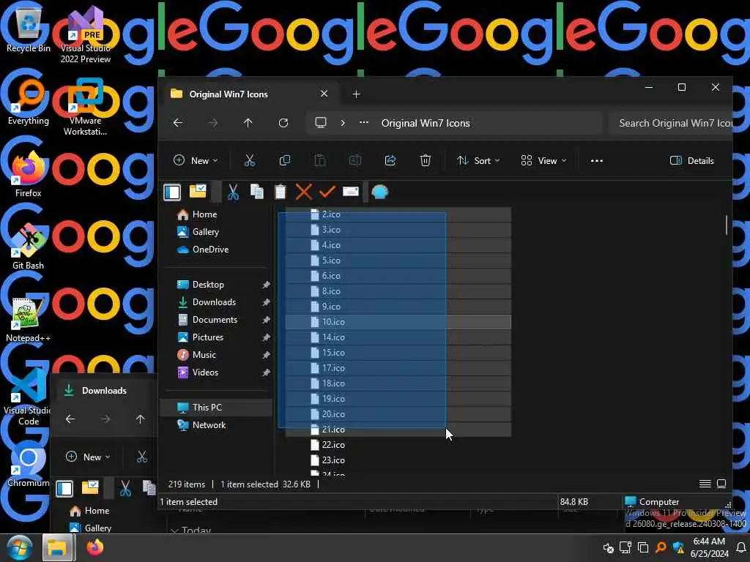The width and height of the screenshot is (750, 562).
Task: Open See more options ellipsis in command bar
Action: [x=596, y=160]
